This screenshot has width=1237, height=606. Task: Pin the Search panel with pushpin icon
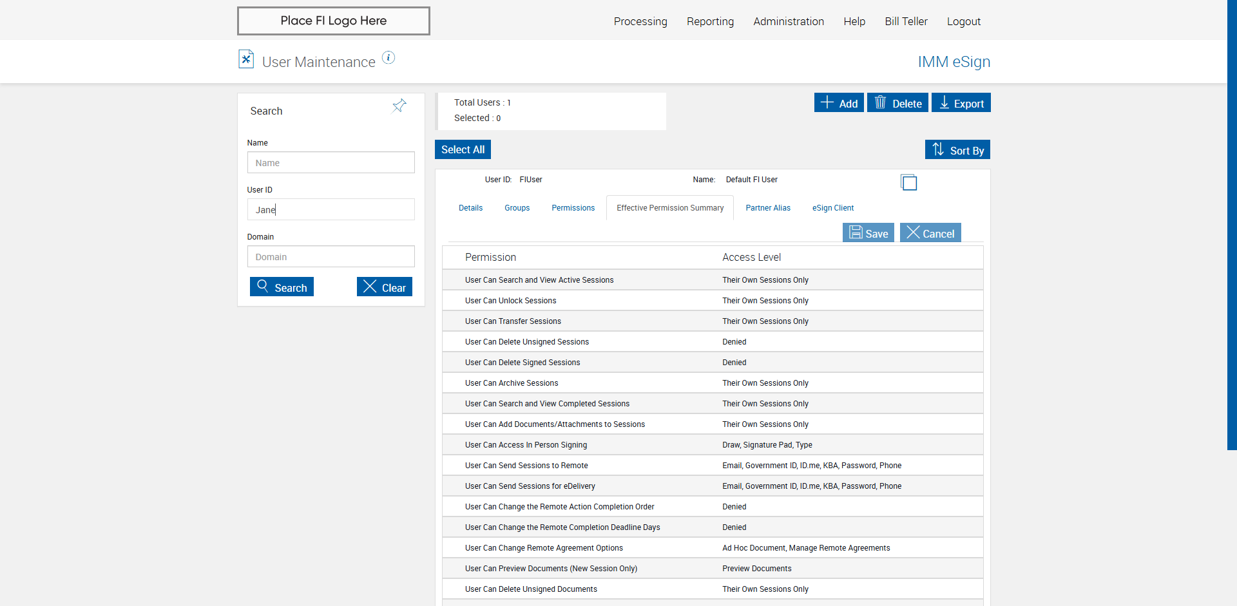pos(399,106)
